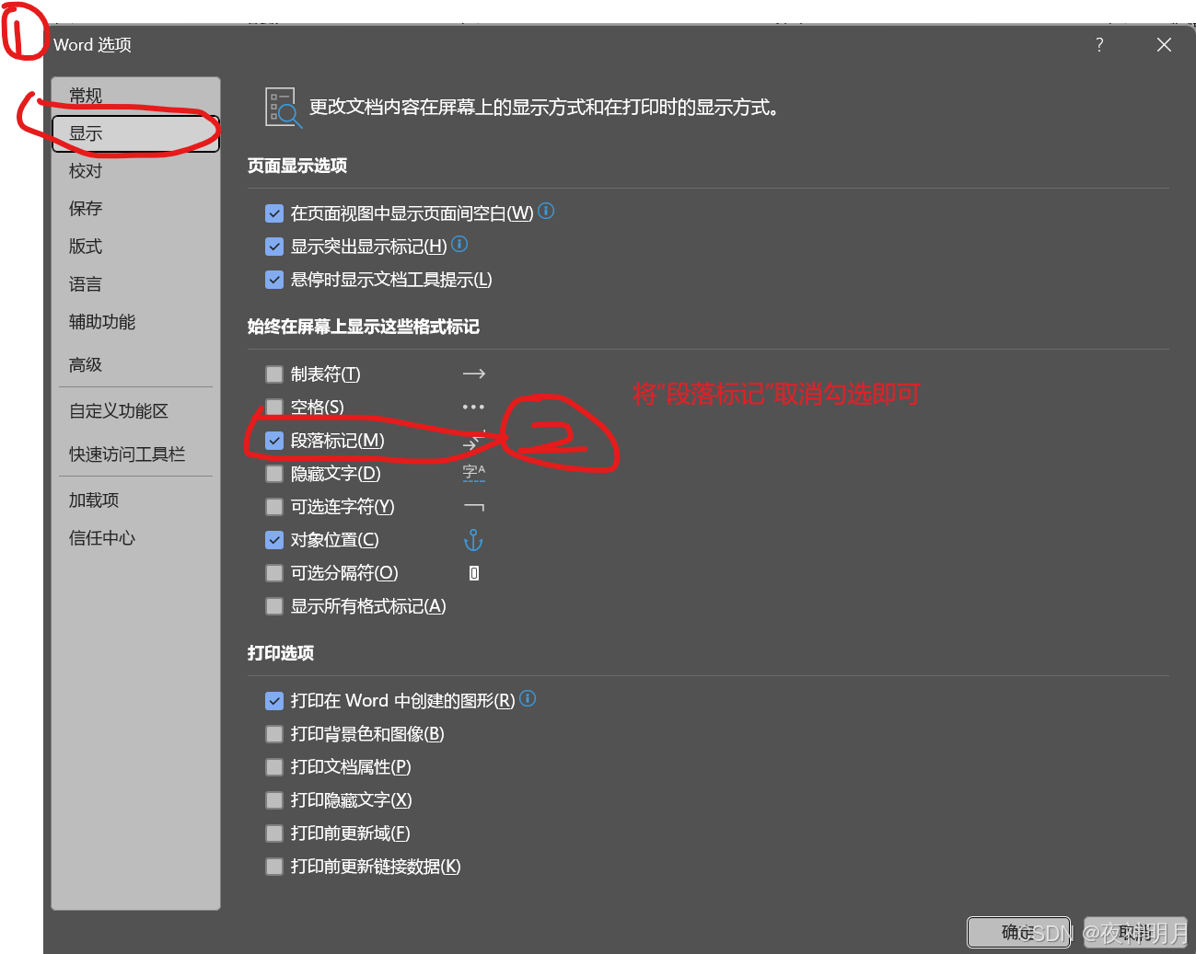Screen dimensions: 1196x954
Task: Click the dots symbol next to 空格
Action: coord(473,407)
